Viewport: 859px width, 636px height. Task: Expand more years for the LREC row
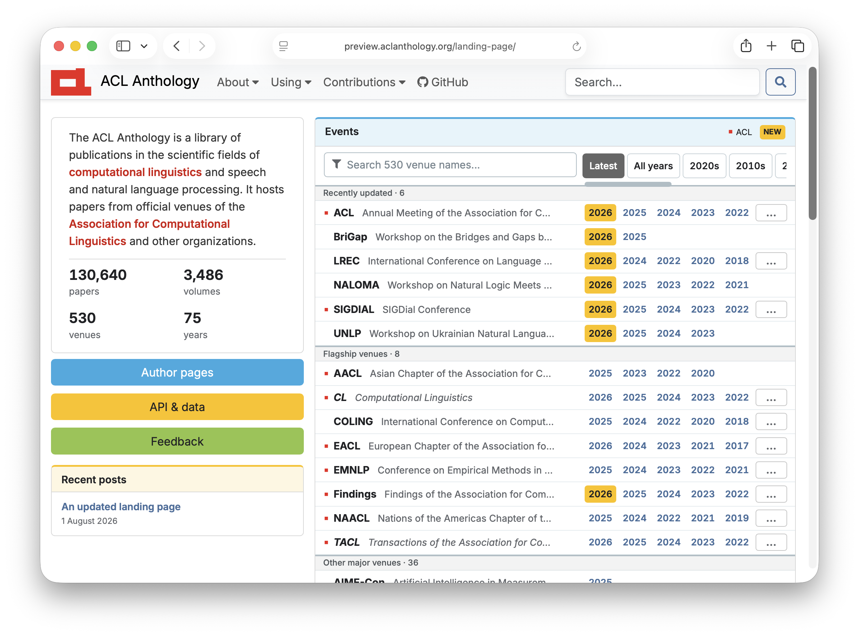tap(771, 261)
